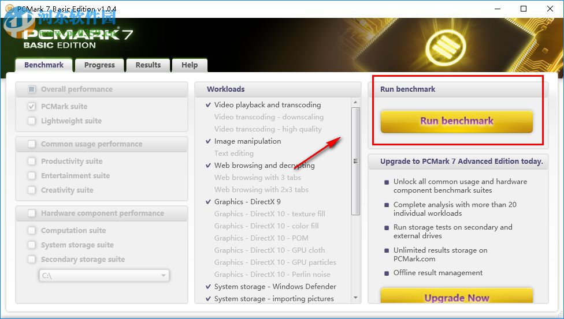Viewport: 564px width, 319px height.
Task: Click the checkmark beside Graphics - DirectX 9
Action: (208, 201)
